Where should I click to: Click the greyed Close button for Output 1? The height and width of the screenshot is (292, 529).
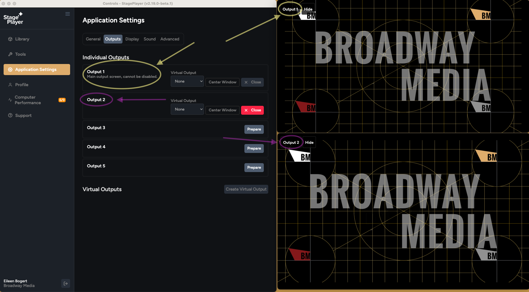[252, 82]
